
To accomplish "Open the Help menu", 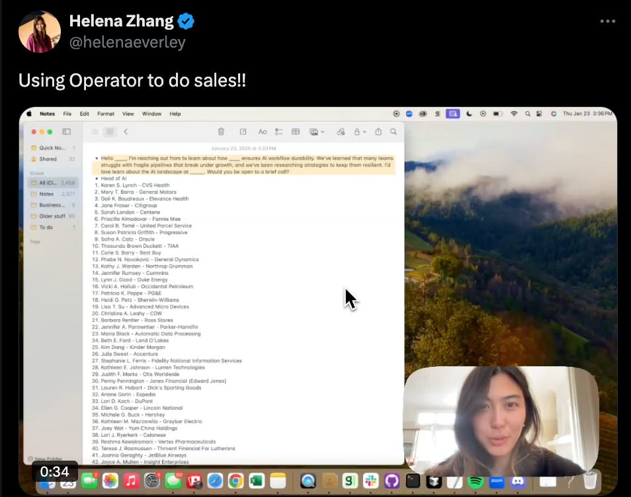I will (175, 114).
